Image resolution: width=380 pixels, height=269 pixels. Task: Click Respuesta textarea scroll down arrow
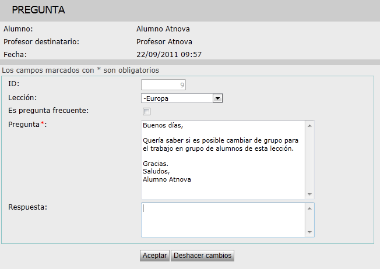[309, 232]
